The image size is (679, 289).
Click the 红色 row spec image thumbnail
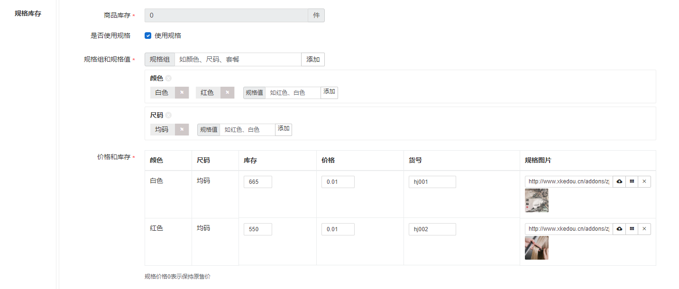(x=536, y=248)
